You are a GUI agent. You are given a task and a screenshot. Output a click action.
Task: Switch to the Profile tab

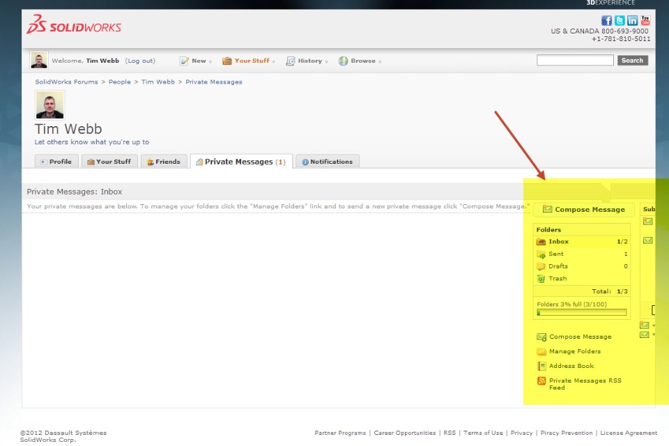tap(56, 162)
